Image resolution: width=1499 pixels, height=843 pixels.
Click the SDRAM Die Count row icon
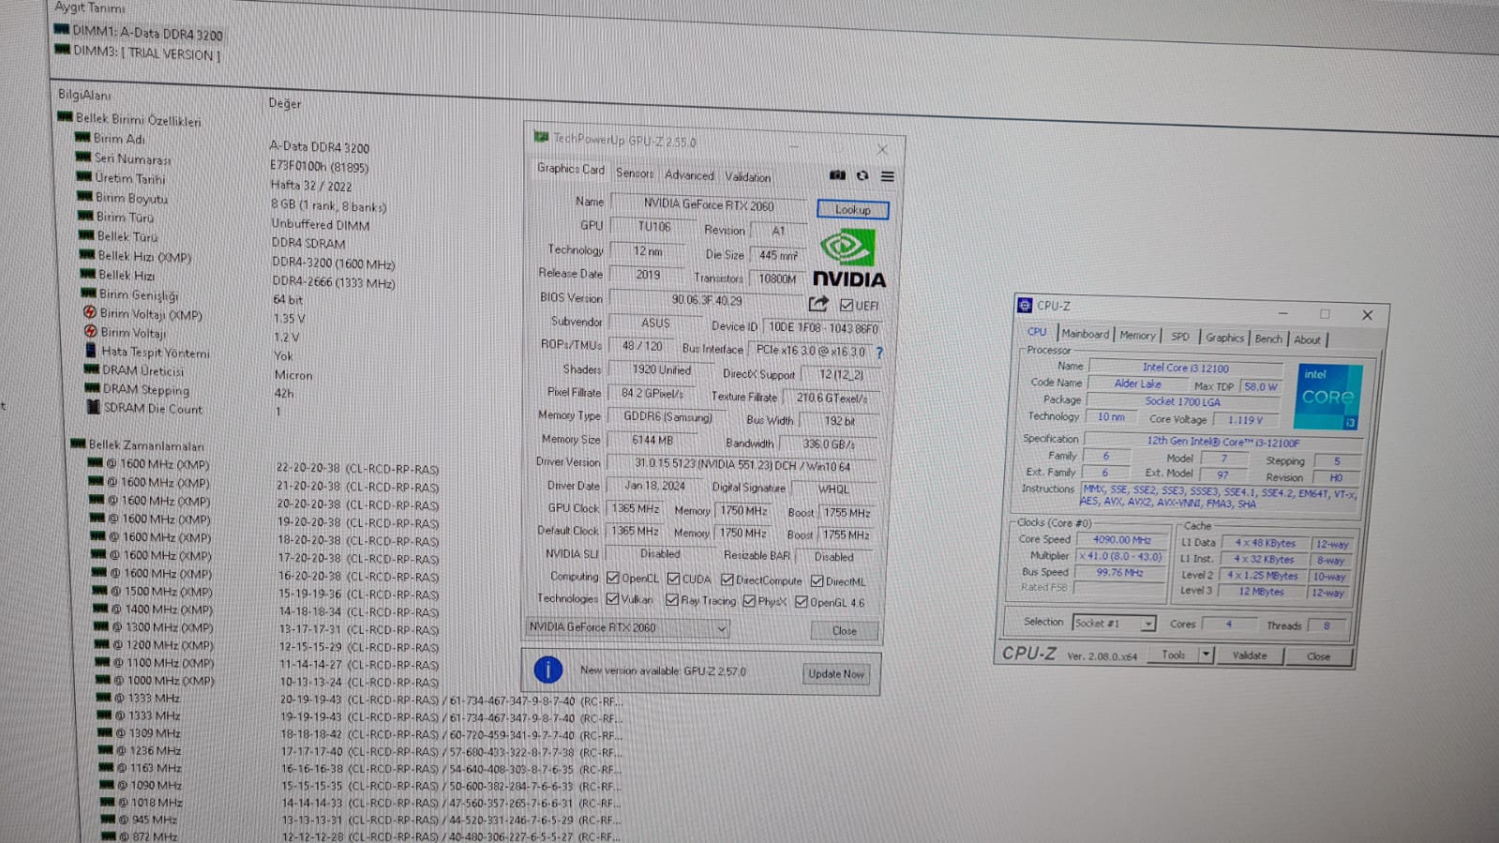coord(93,407)
